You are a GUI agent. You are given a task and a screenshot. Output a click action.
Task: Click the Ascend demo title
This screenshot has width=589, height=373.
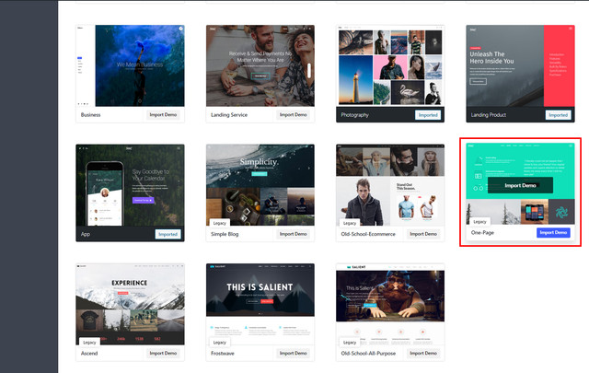[x=89, y=353]
